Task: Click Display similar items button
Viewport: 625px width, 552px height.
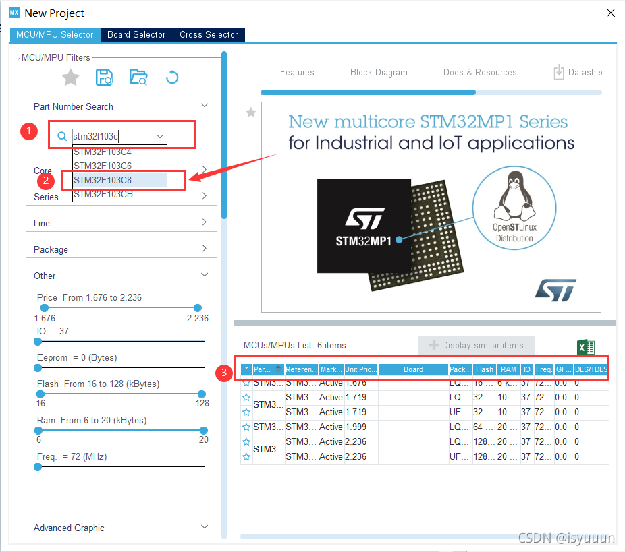Action: click(x=477, y=345)
